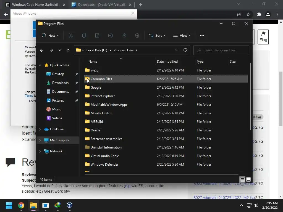Sort by Date modified column header
Screen dimensions: 283x212
pos(175,62)
